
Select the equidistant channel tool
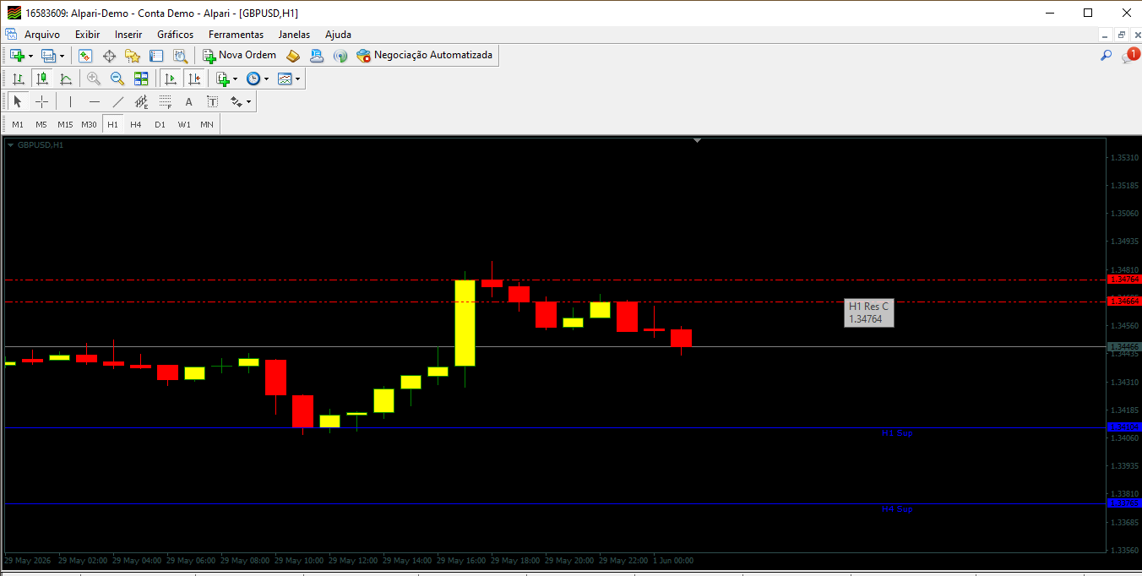pos(141,101)
